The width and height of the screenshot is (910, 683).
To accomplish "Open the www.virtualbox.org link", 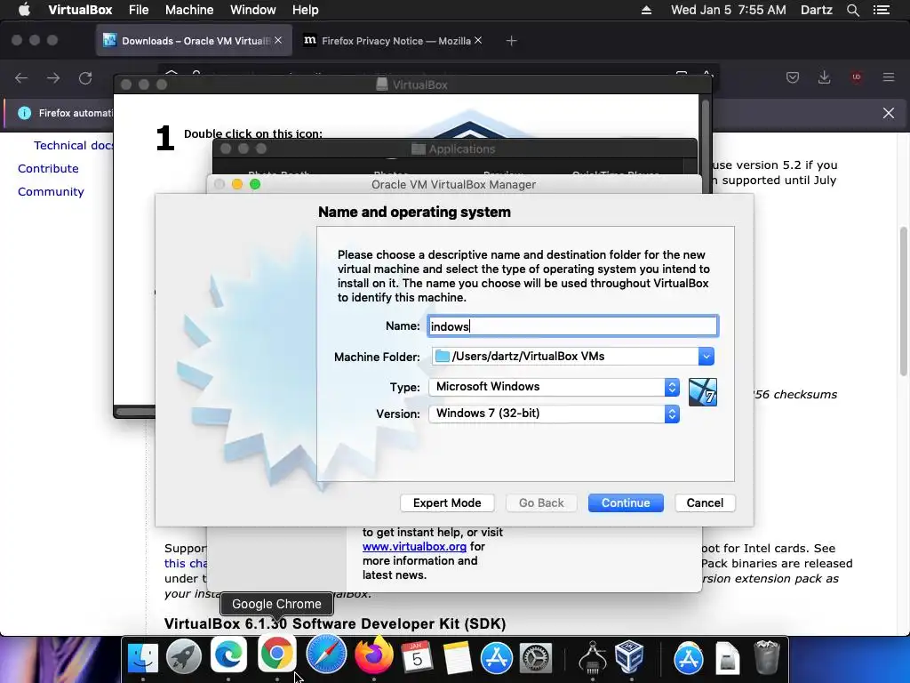I will 414,547.
